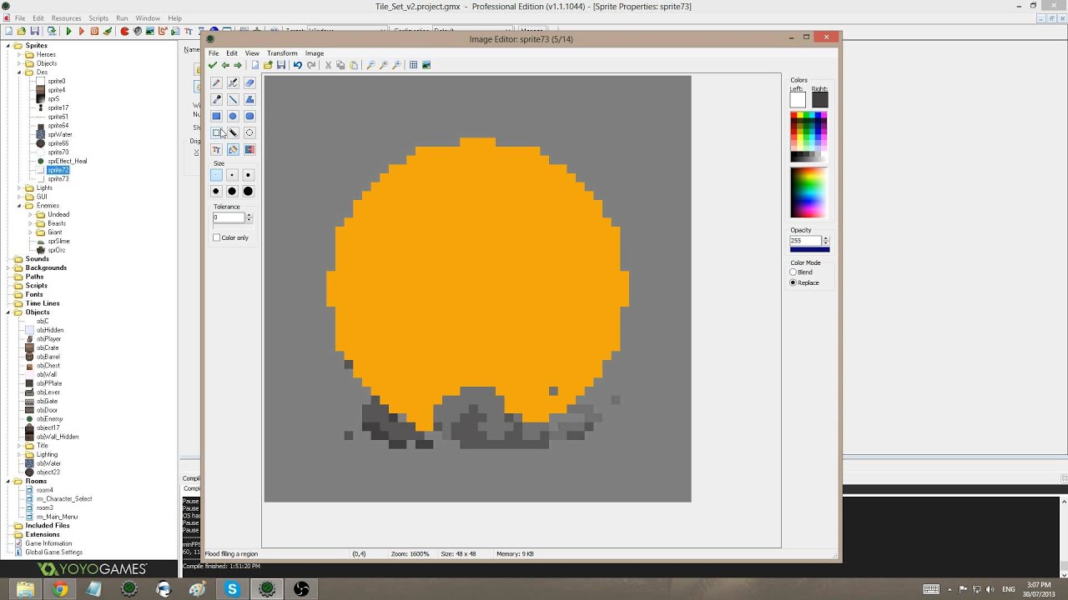Clean build with broom icon
Screen dimensions: 1068x600
pyautogui.click(x=108, y=31)
